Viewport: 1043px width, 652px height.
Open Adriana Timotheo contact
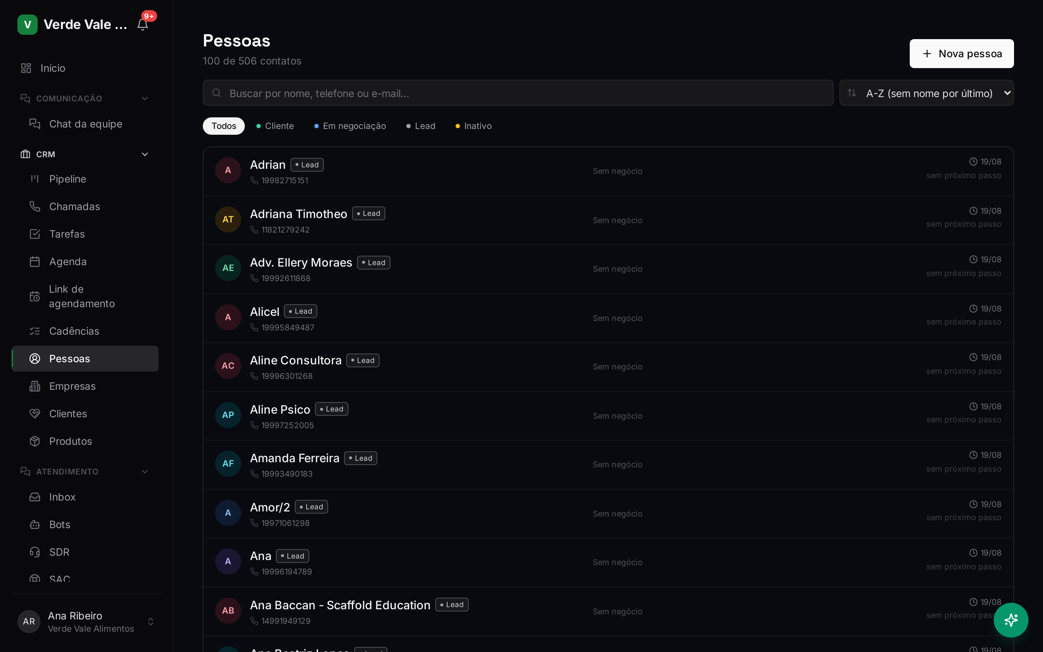[608, 220]
